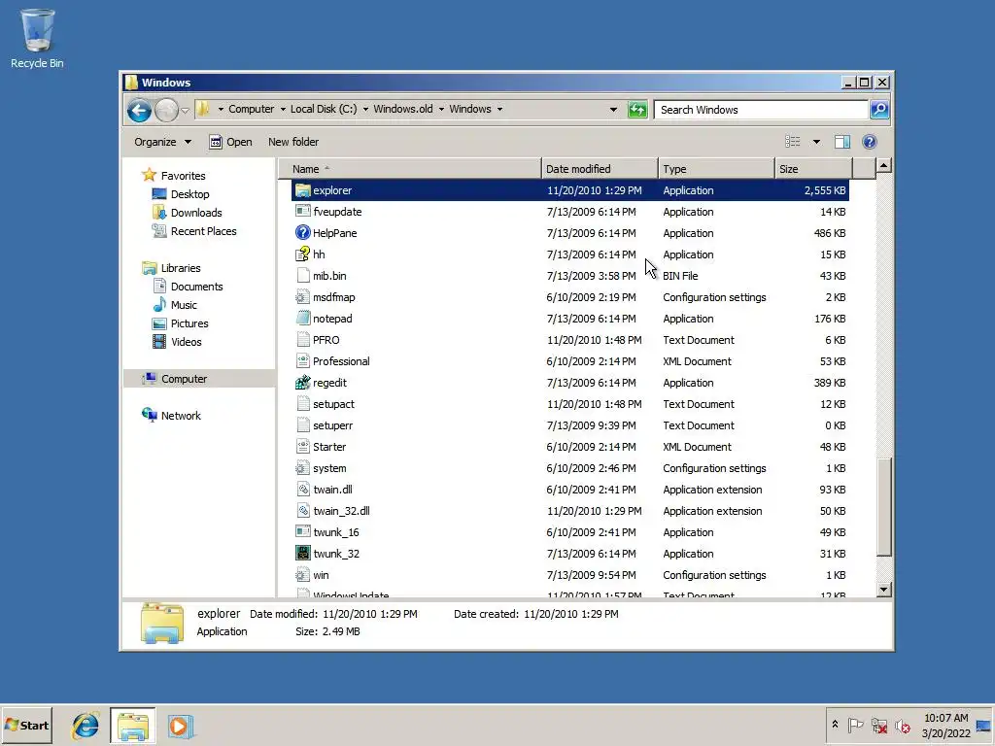
Task: Click the refresh icon beside address bar
Action: [637, 110]
